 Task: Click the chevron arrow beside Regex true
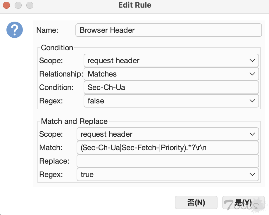point(252,174)
